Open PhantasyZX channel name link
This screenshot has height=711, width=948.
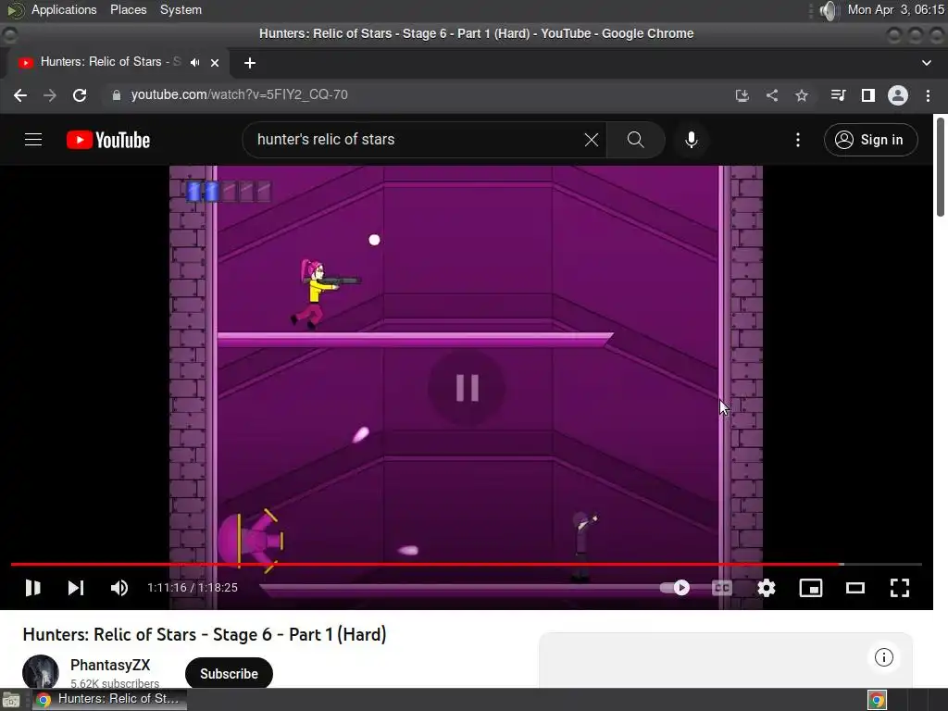(110, 665)
